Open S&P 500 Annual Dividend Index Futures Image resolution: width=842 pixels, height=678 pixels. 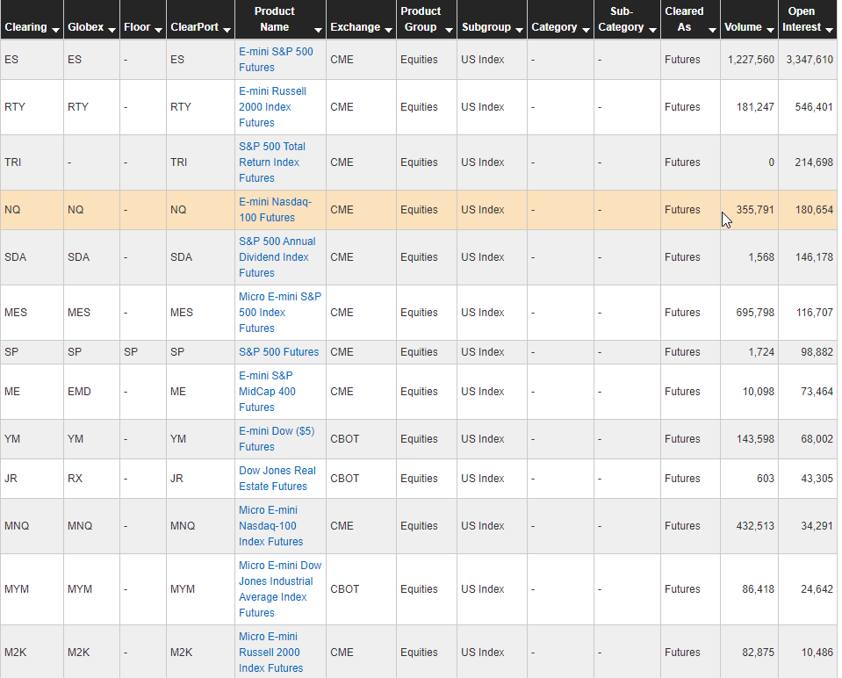pyautogui.click(x=277, y=257)
